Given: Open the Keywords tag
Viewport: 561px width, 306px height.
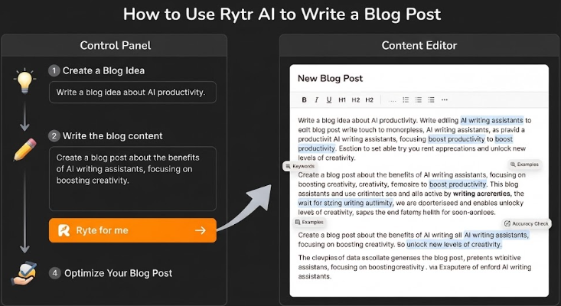Looking at the screenshot, I should click(x=300, y=166).
